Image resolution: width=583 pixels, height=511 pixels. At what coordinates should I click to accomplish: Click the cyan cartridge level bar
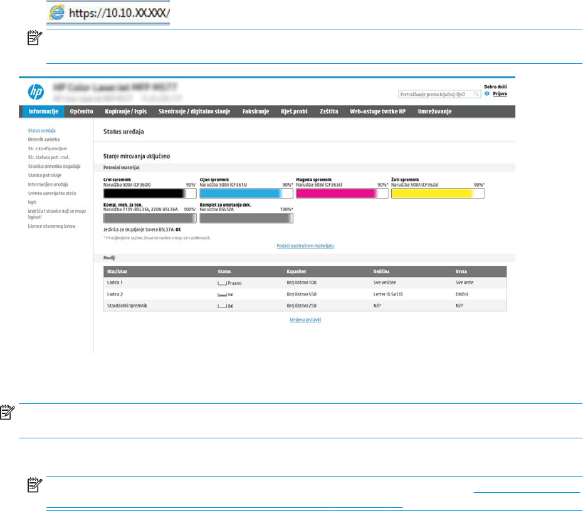click(246, 194)
